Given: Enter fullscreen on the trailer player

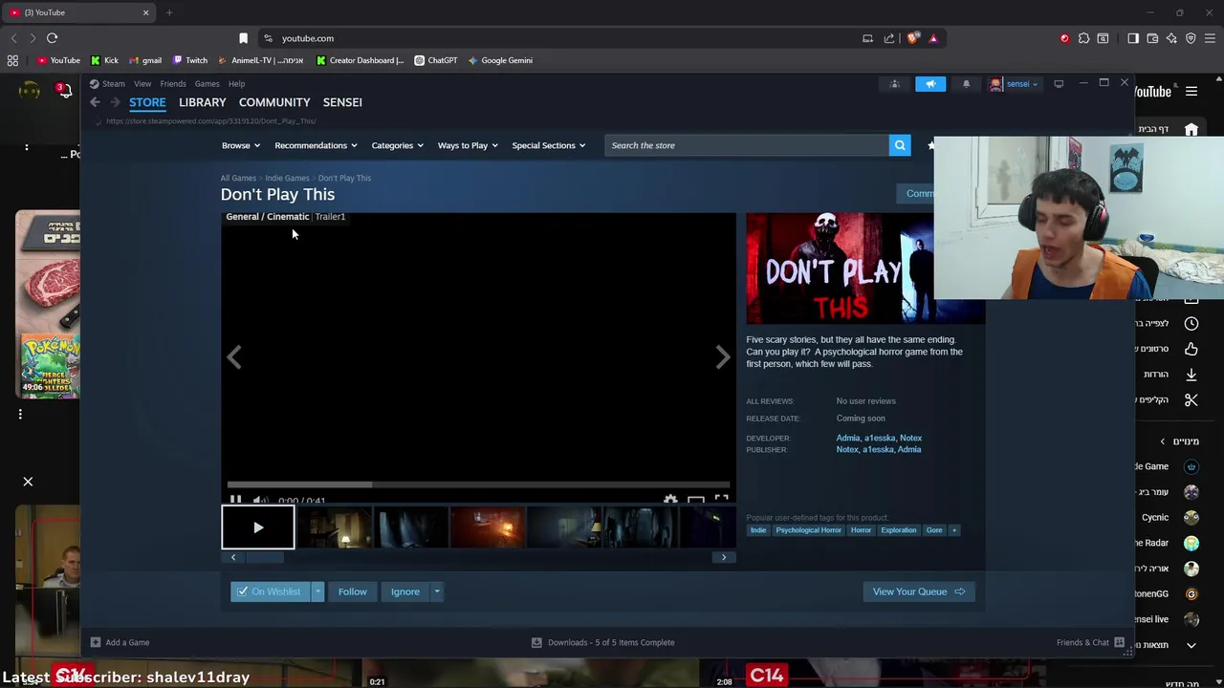Looking at the screenshot, I should pyautogui.click(x=722, y=500).
